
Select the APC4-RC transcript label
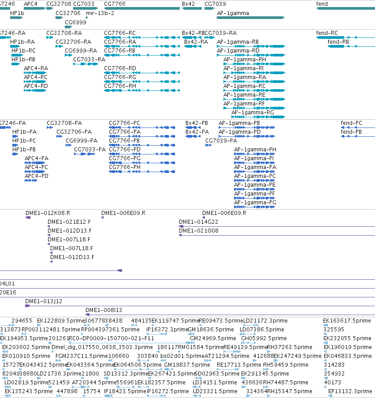36,77
